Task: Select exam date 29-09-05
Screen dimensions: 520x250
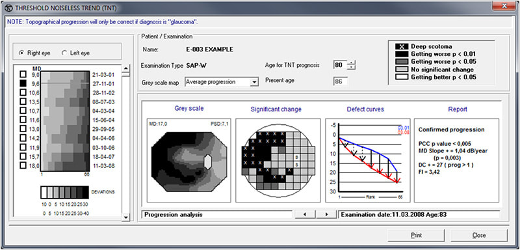Action: tap(103, 129)
